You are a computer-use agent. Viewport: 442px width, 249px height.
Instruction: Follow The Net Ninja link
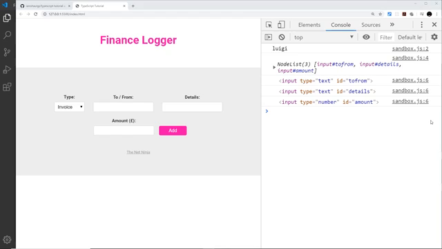(138, 152)
